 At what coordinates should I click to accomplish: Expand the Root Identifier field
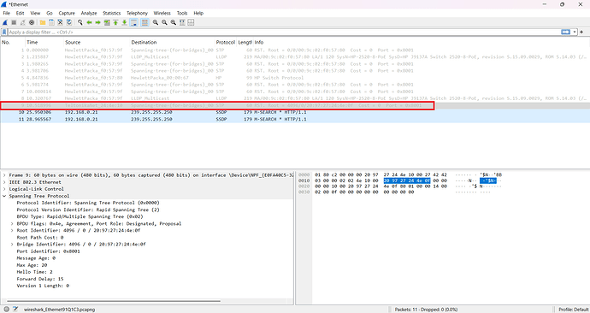pos(13,230)
